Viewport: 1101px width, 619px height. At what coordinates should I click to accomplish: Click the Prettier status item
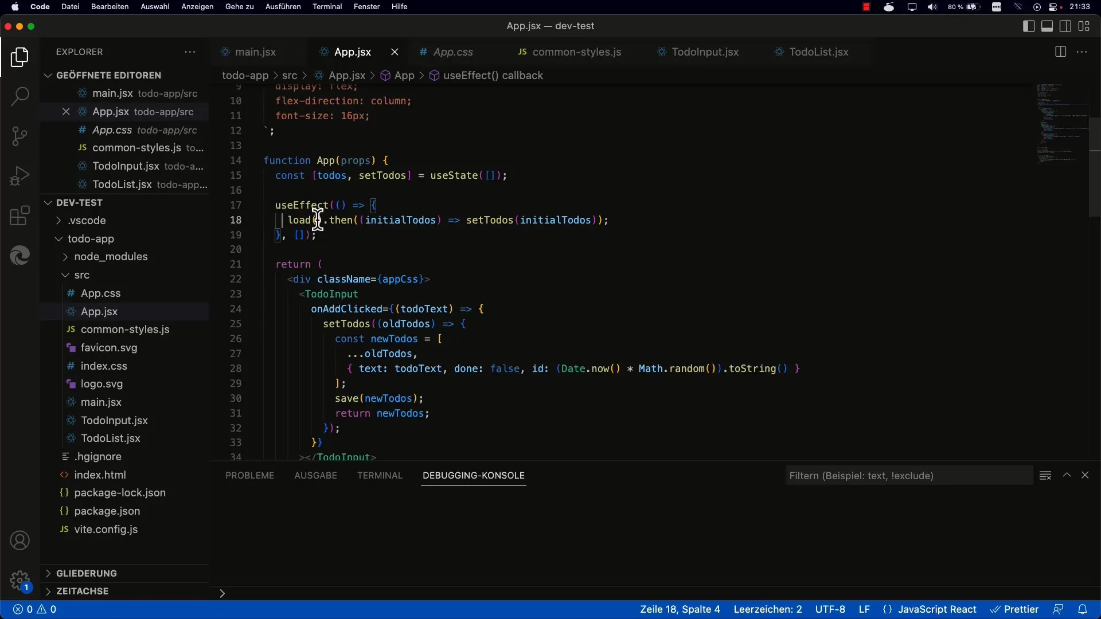1014,609
